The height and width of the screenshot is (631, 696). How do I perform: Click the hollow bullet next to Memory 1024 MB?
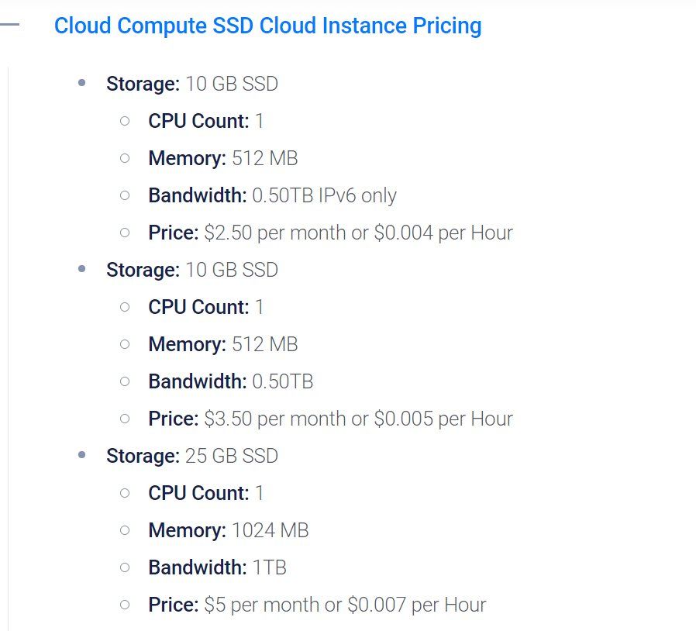(x=125, y=530)
